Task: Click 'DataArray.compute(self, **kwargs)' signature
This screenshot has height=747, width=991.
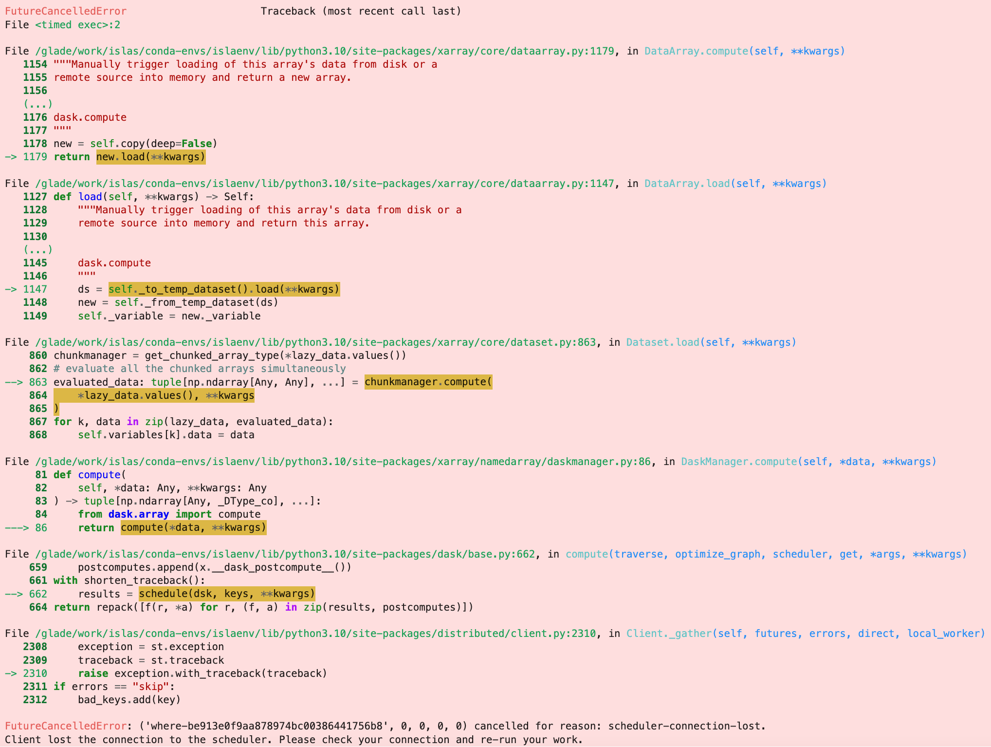Action: [x=745, y=51]
